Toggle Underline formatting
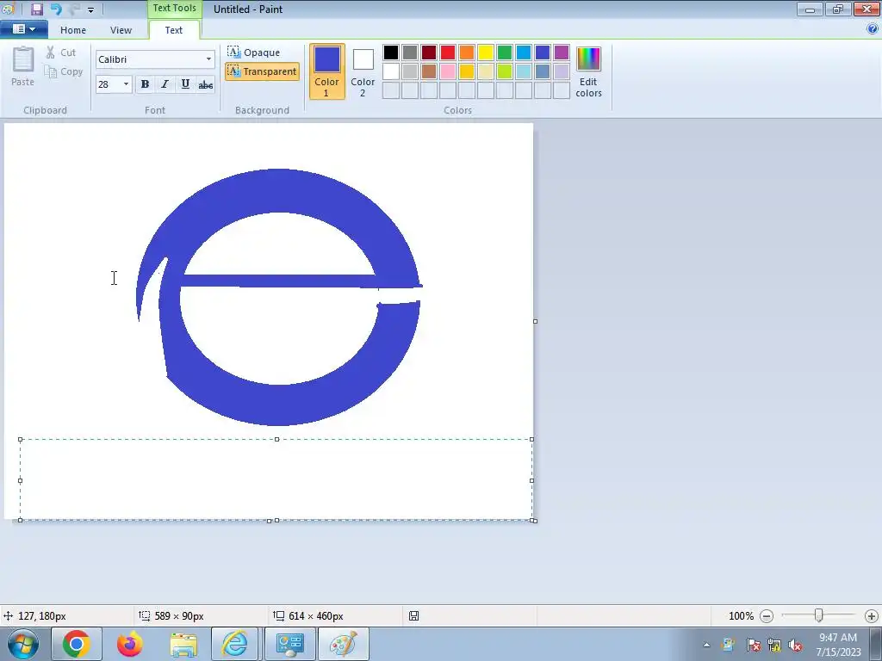The image size is (882, 661). click(x=185, y=84)
